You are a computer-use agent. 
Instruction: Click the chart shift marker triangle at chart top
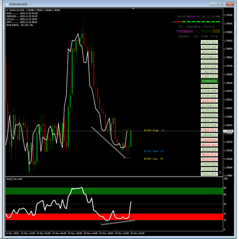coord(133,9)
